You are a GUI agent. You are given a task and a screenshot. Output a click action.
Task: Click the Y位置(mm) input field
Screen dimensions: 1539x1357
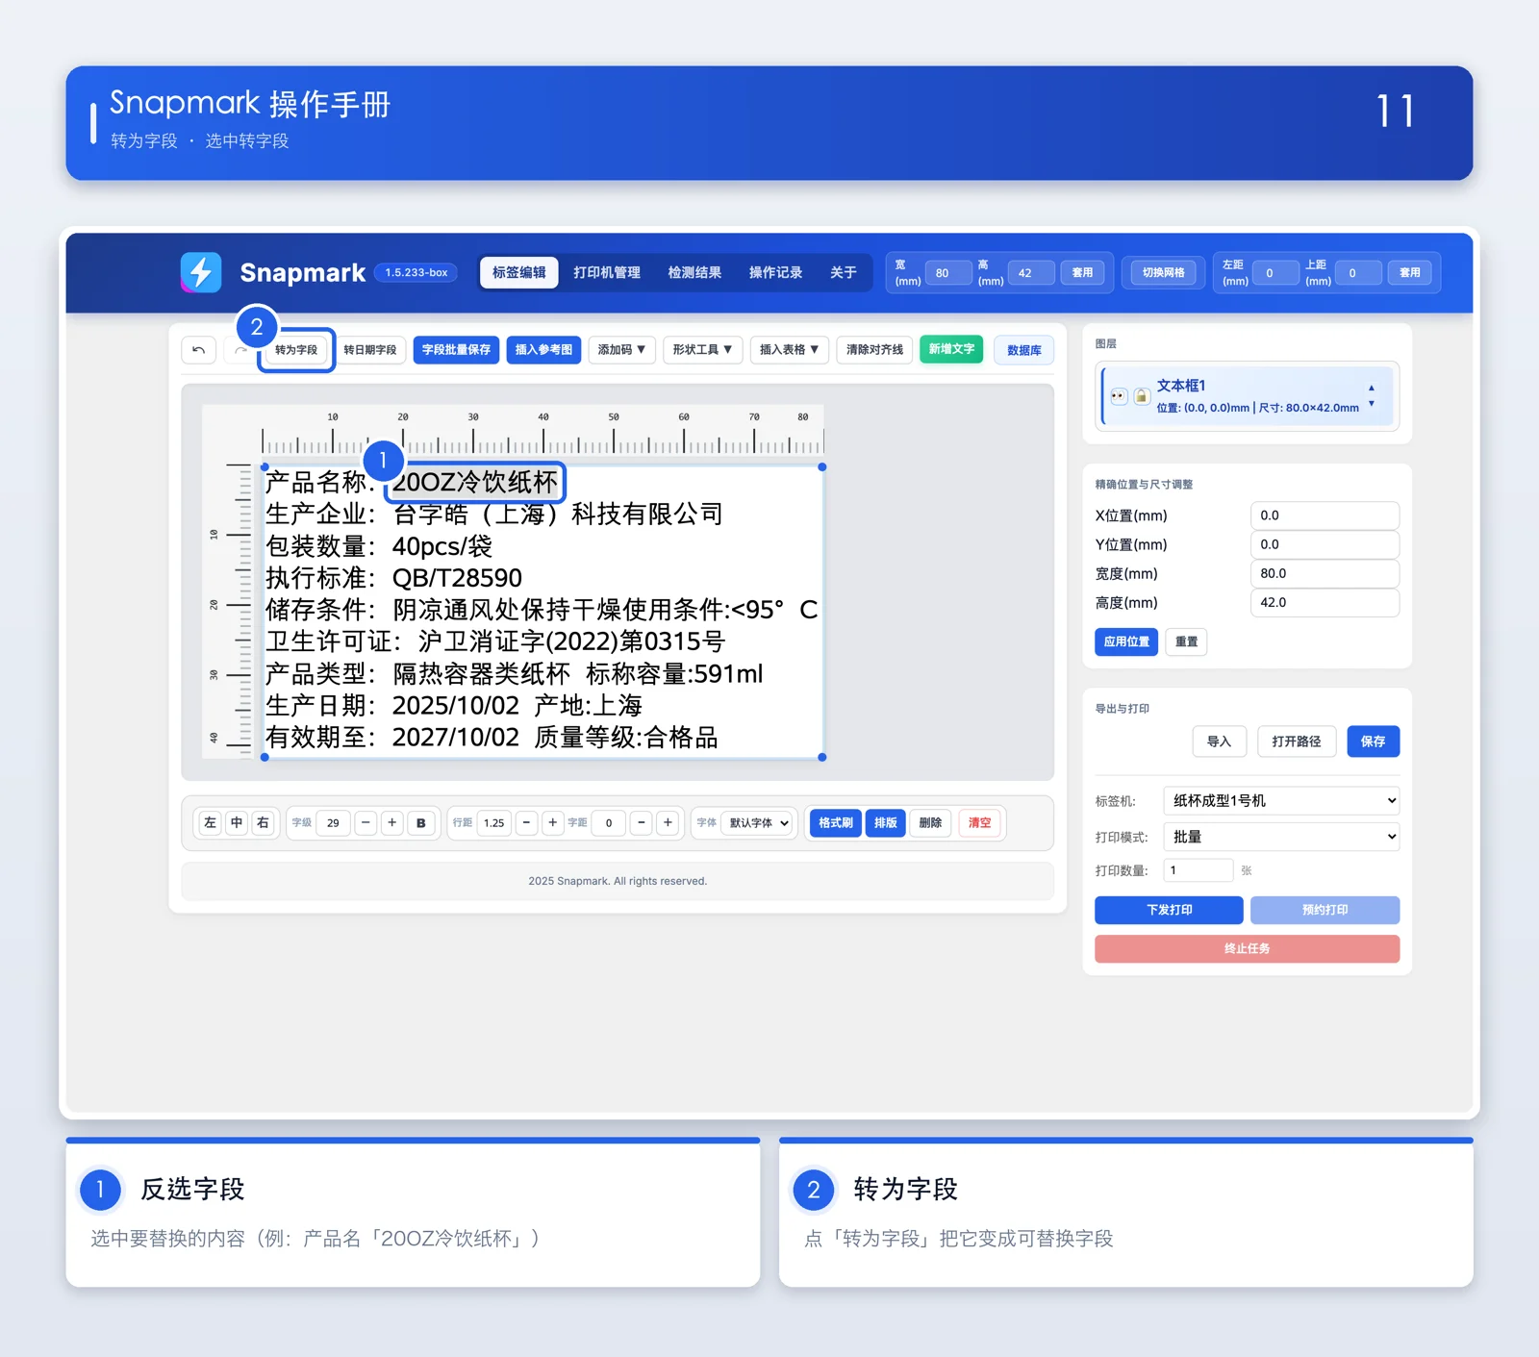pyautogui.click(x=1325, y=544)
